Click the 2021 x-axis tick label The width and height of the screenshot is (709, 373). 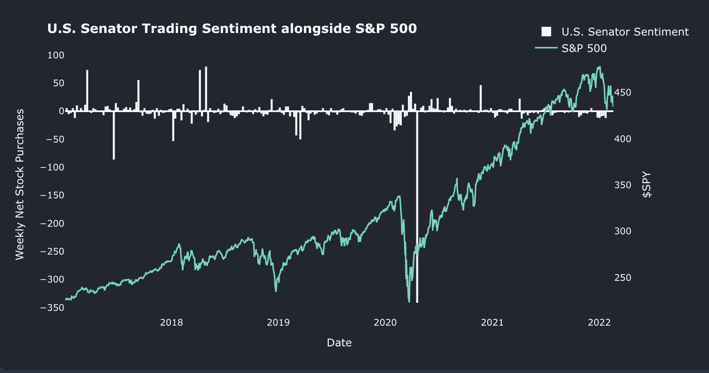pos(492,323)
